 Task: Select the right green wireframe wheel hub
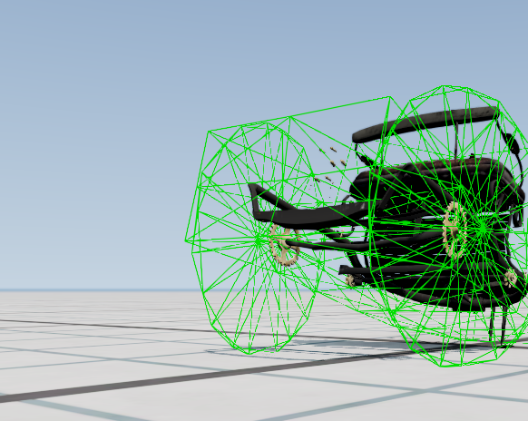[483, 230]
